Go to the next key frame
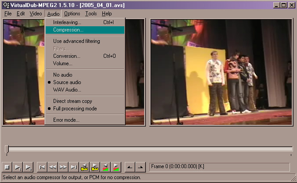The image size is (297, 183). [95, 167]
